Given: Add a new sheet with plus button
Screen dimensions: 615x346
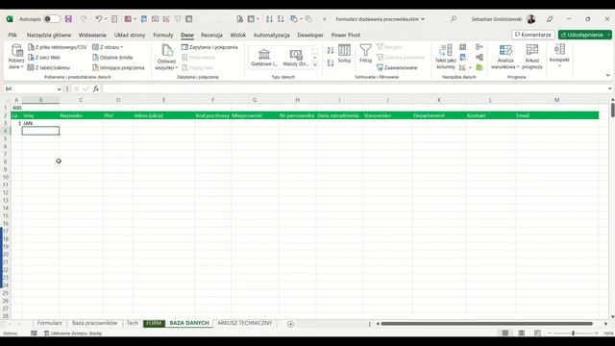Looking at the screenshot, I should [x=290, y=324].
